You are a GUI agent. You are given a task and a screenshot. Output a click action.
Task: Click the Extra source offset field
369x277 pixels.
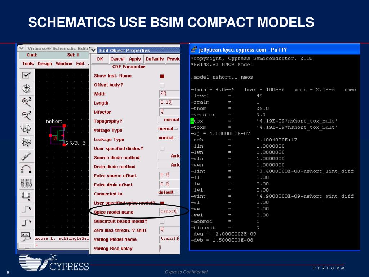(x=169, y=175)
